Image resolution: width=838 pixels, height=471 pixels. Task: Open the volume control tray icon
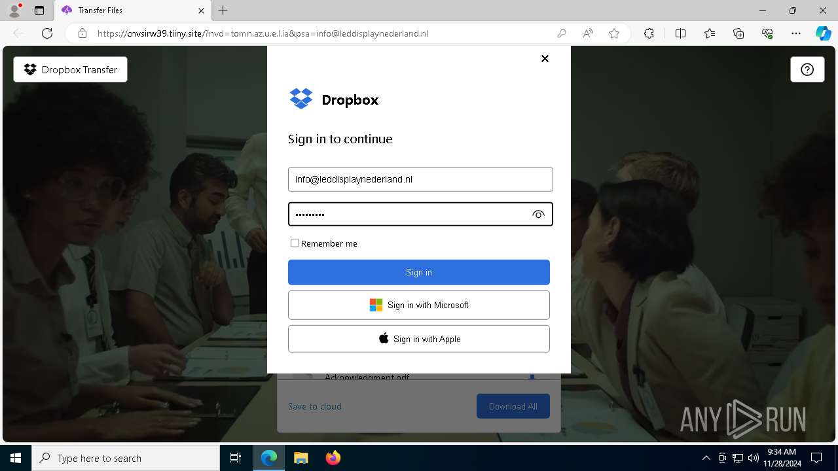click(754, 458)
